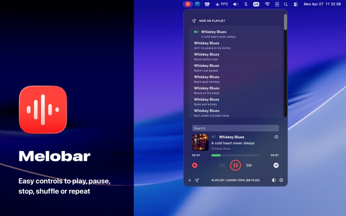Screen dimensions: 346x216
Task: Click 'Playlist loaded 100% (89 files)' status text
Action: pyautogui.click(x=235, y=180)
